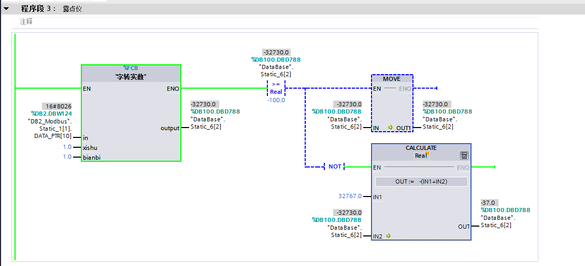Click %DB100.DBD788 at the MOVE OUT1 output
This screenshot has width=585, height=266.
pos(447,111)
